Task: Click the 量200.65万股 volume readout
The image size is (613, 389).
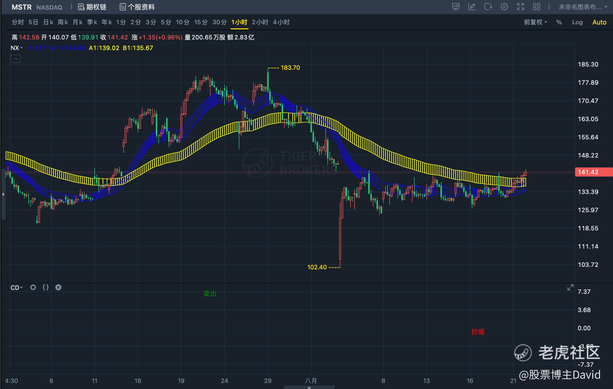Action: [x=205, y=37]
